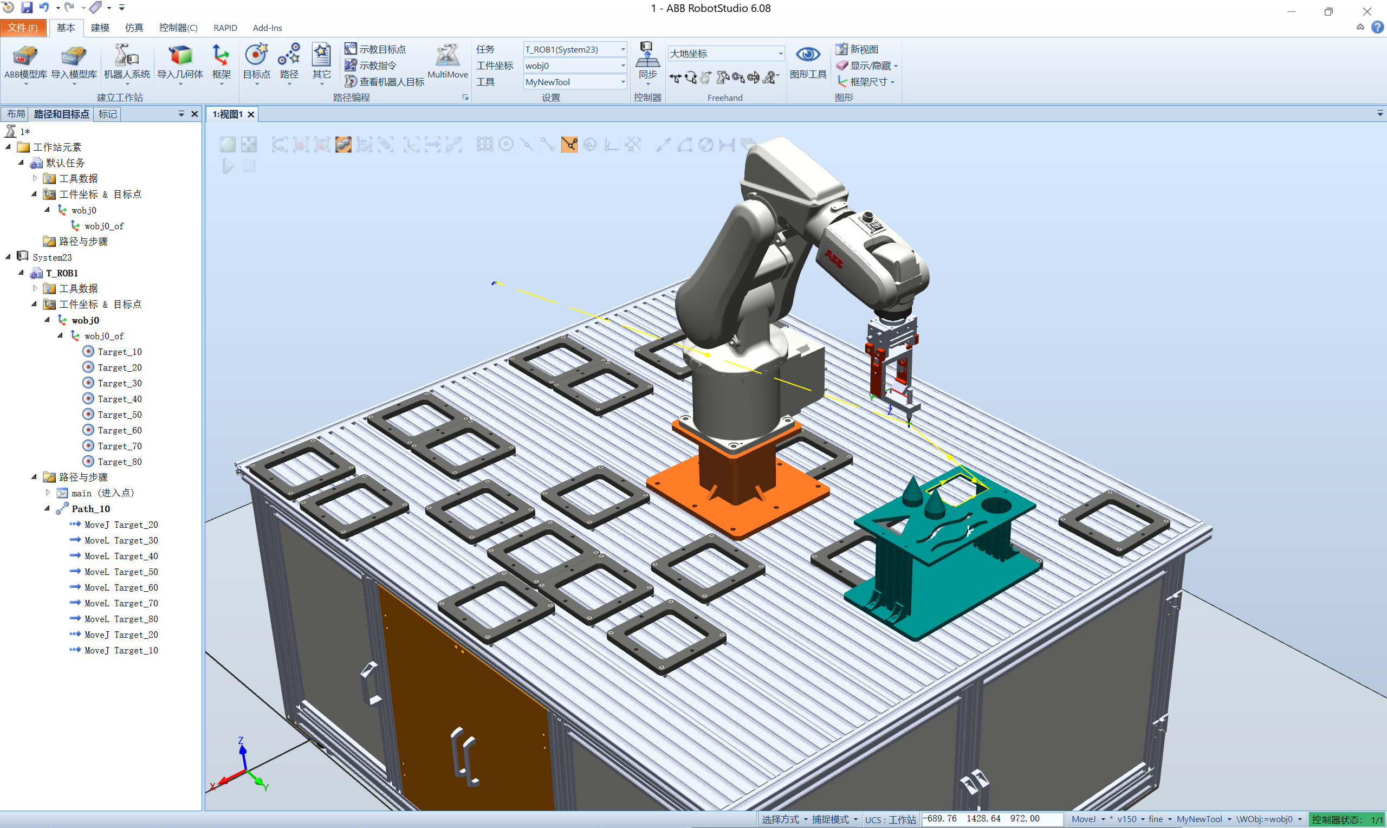Screen dimensions: 1387x828
Task: Select MoveL Target_50 instruction
Action: [121, 572]
